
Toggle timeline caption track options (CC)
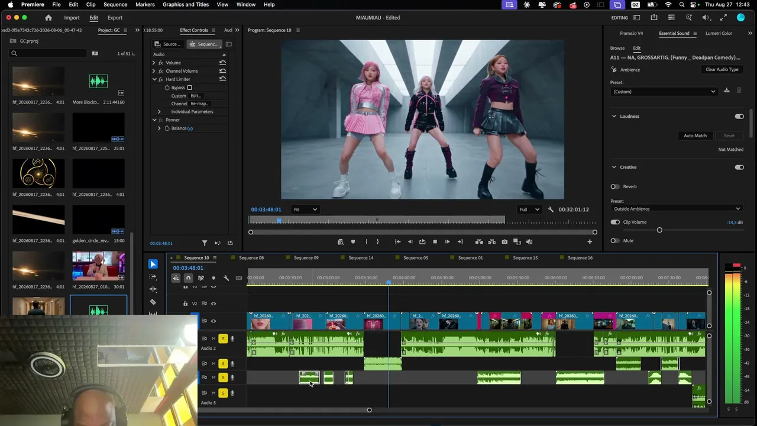239,278
